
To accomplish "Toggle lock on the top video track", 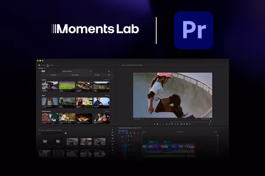I will (x=123, y=137).
